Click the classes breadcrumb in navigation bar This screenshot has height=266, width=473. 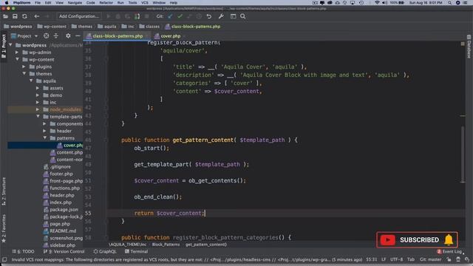point(149,27)
